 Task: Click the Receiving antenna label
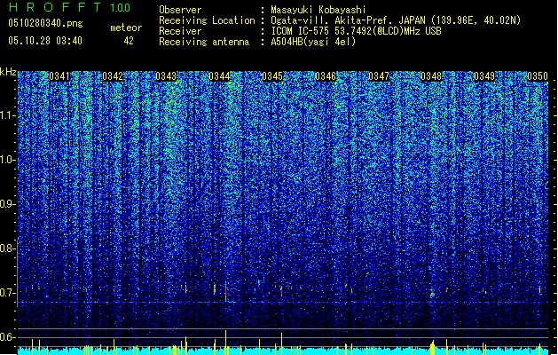pyautogui.click(x=204, y=42)
